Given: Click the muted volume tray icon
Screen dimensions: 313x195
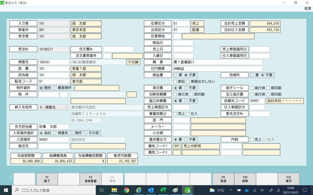Looking at the screenshot, I should click(x=262, y=190).
